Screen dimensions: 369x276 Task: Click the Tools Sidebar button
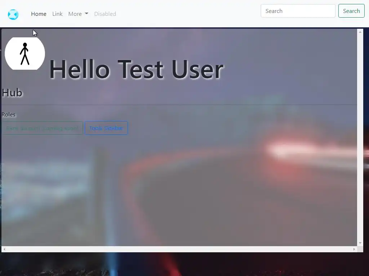coord(106,128)
